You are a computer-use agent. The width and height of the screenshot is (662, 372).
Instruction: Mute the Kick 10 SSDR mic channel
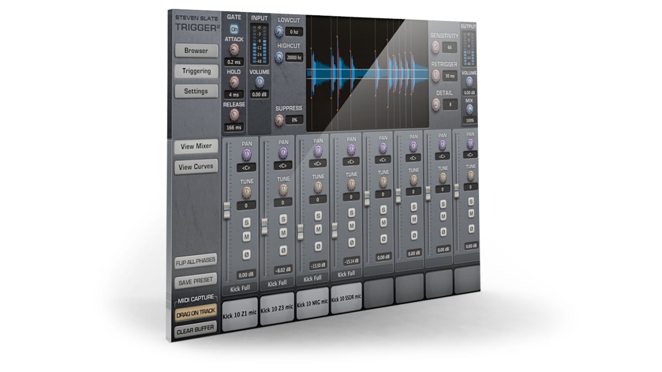tap(352, 226)
